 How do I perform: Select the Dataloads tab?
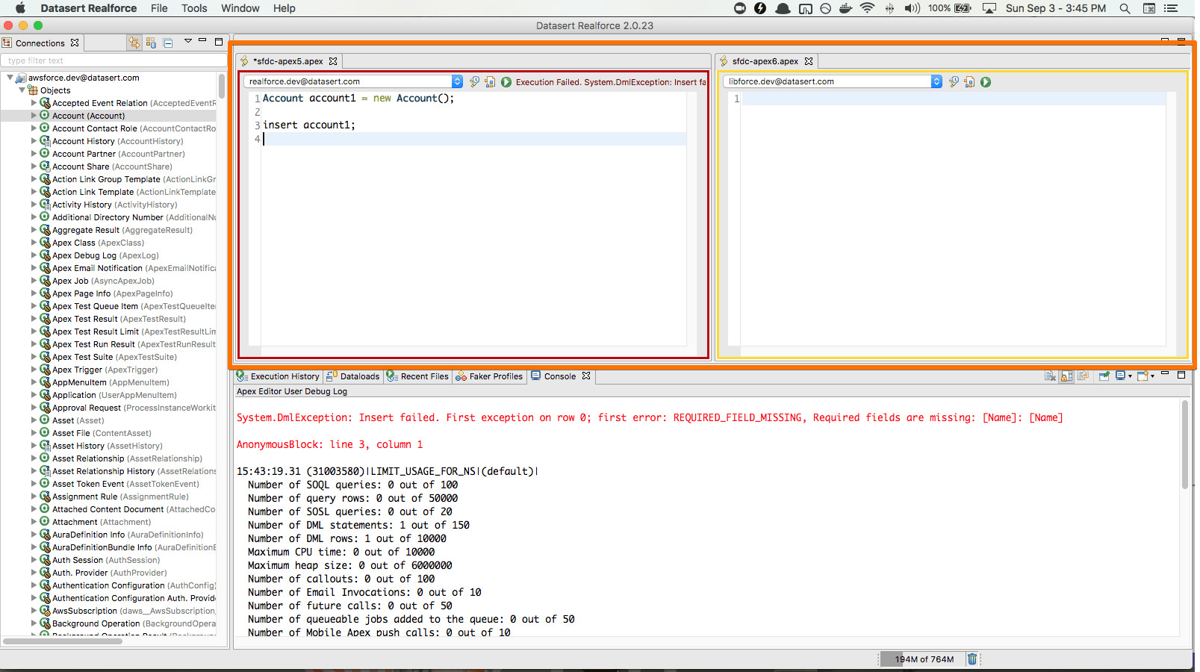359,376
